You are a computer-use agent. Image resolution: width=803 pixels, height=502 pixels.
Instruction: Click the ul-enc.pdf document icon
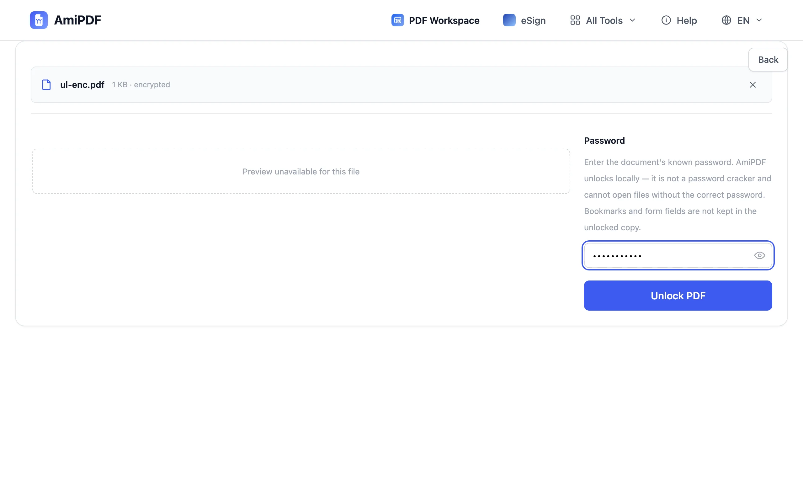point(46,85)
